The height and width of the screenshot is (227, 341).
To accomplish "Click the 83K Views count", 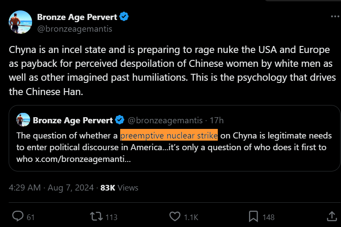I will 119,188.
